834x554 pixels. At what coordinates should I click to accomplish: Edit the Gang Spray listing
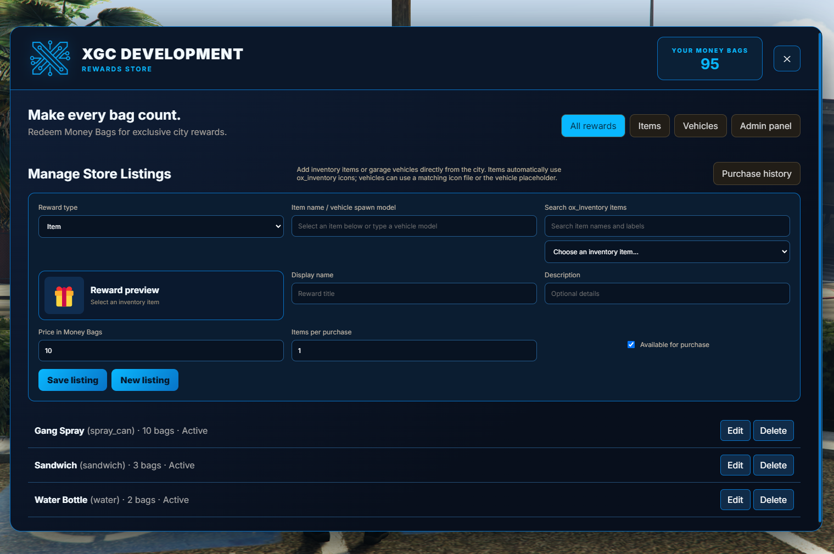pyautogui.click(x=735, y=430)
